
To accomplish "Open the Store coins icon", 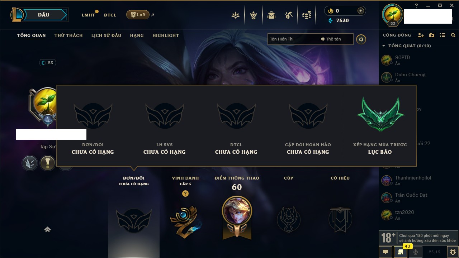I will pos(307,15).
